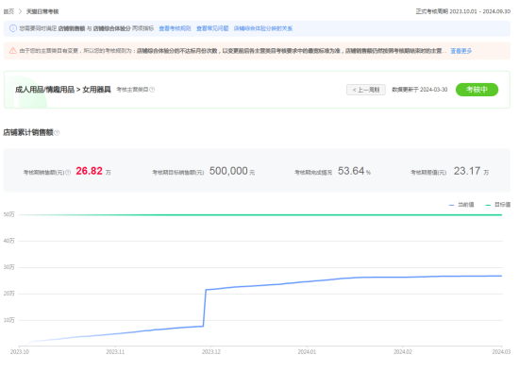
Task: Open the 查看考核规则 link
Action: [175, 28]
